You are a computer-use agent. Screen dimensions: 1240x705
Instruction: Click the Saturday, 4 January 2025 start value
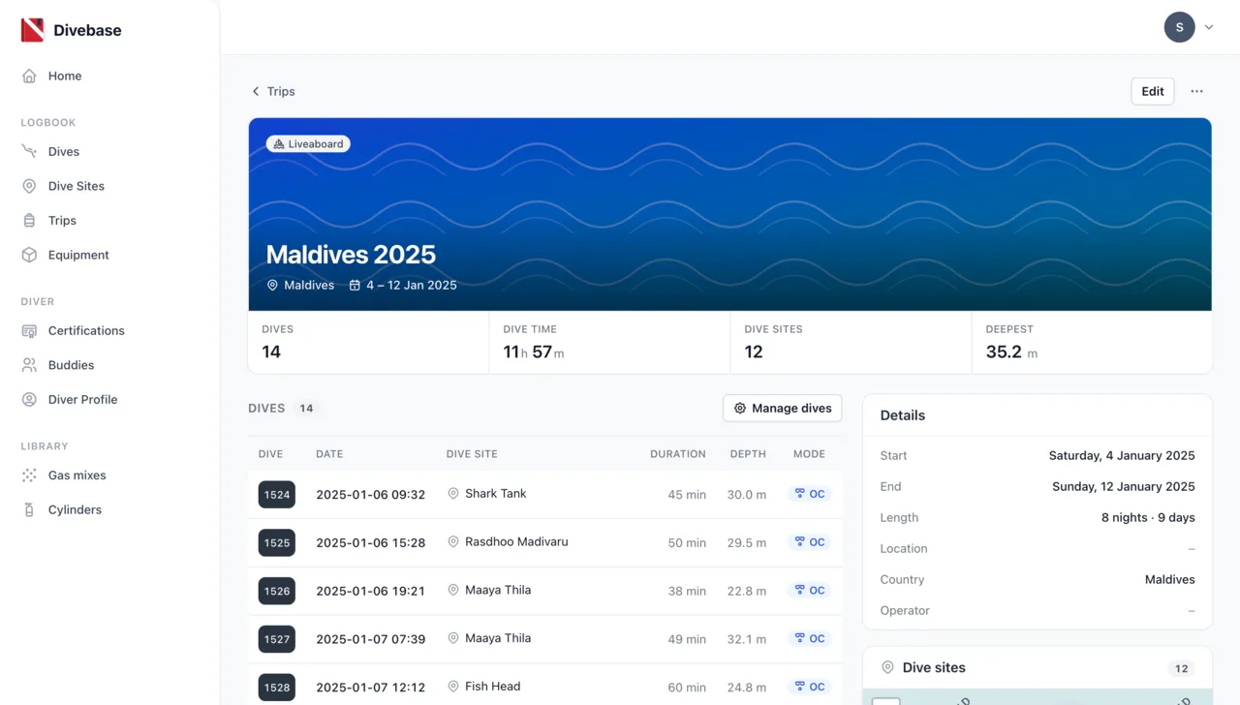pyautogui.click(x=1122, y=455)
